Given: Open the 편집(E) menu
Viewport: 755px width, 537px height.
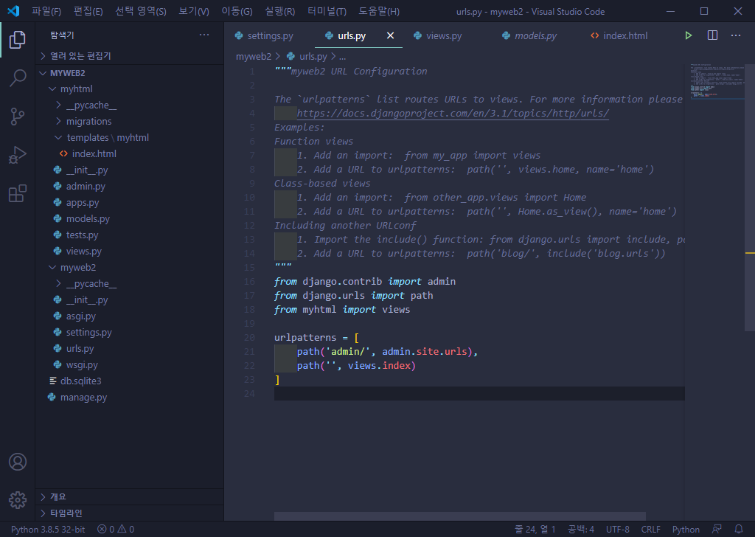Looking at the screenshot, I should coord(88,11).
